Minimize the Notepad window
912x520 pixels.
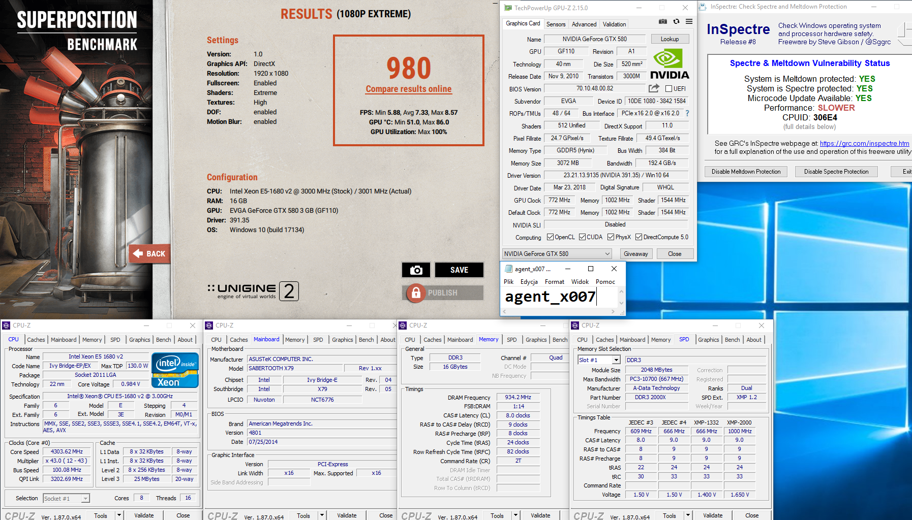point(567,269)
